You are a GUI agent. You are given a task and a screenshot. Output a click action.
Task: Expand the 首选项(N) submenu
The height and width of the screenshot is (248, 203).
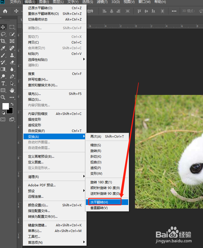pos(55,242)
